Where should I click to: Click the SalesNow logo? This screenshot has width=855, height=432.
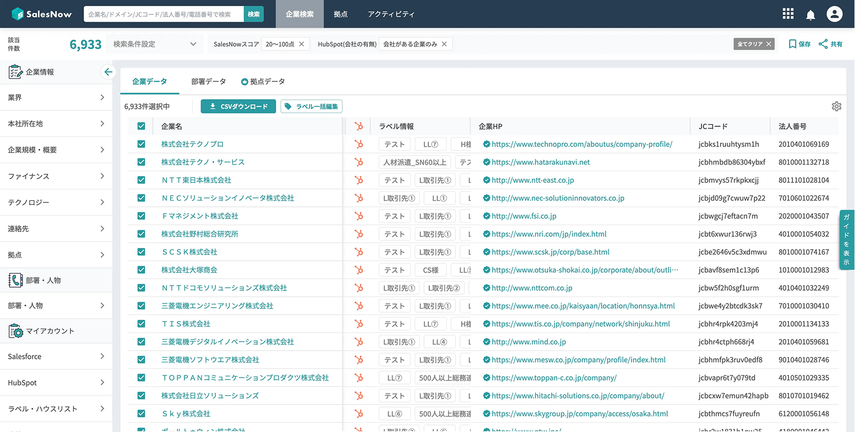[42, 14]
